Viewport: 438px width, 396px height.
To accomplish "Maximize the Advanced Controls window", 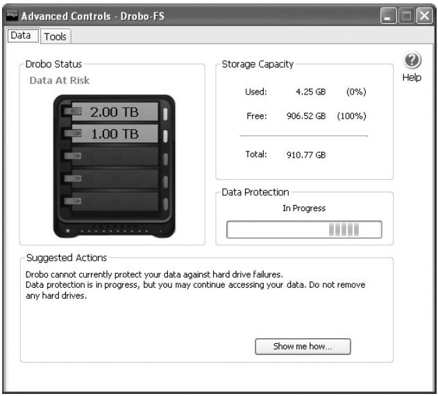I will point(406,16).
